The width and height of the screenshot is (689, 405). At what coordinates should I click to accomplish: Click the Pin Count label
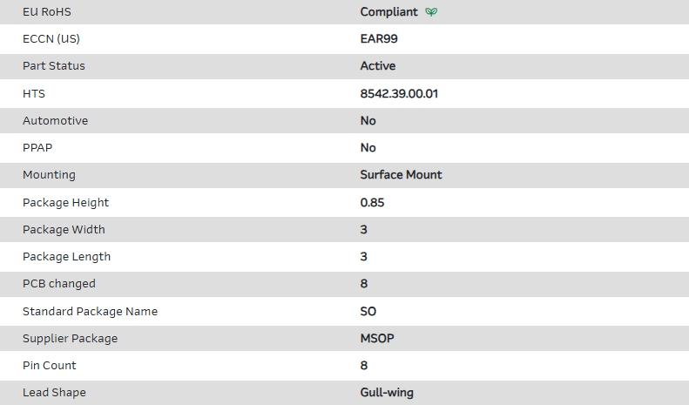coord(50,366)
